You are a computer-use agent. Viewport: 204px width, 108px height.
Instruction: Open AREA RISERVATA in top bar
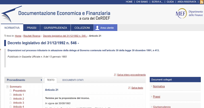[x=187, y=2]
